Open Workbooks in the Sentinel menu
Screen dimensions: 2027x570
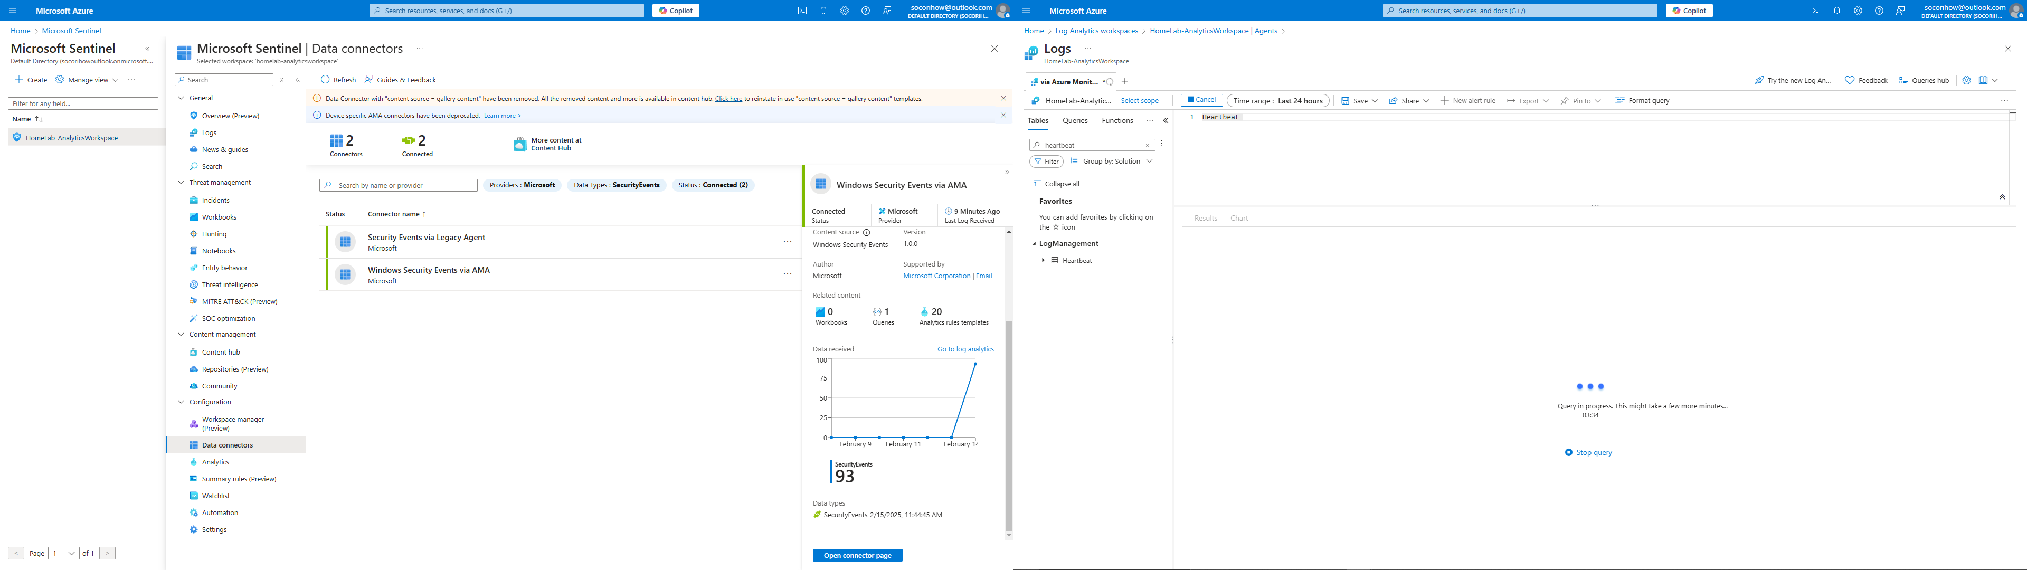pyautogui.click(x=219, y=217)
